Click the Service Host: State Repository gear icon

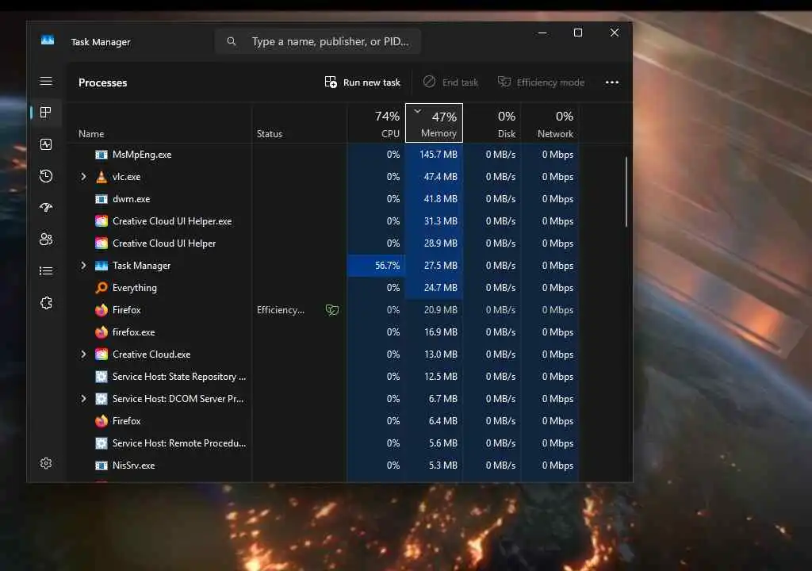pyautogui.click(x=101, y=377)
